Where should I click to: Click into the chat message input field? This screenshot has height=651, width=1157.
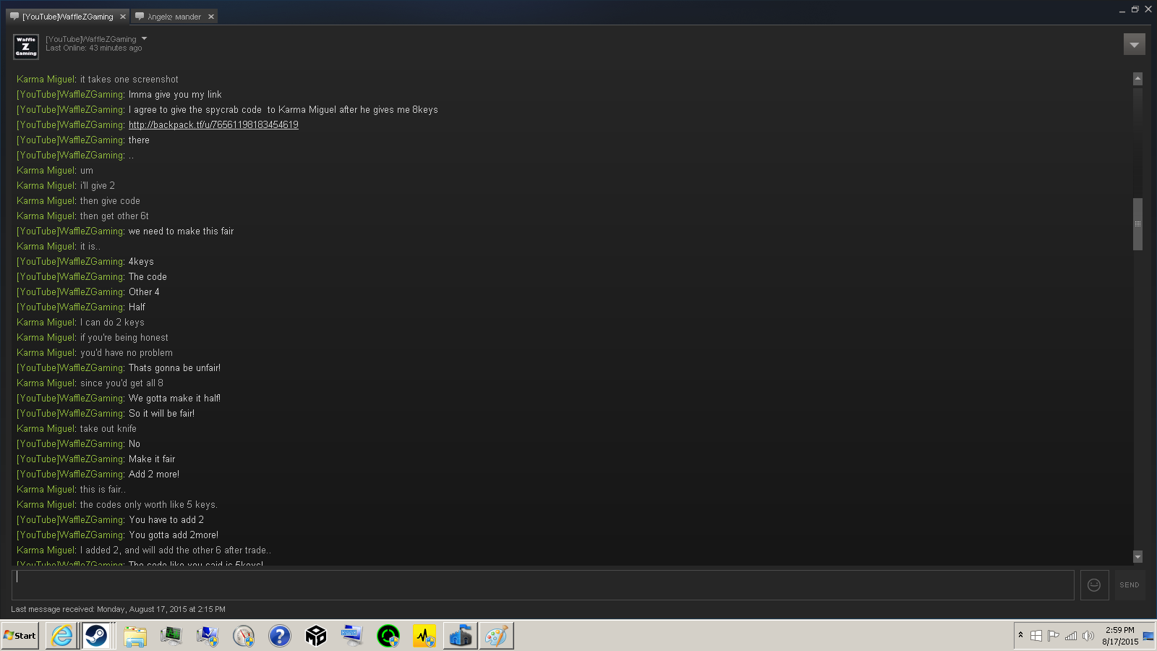coord(542,585)
